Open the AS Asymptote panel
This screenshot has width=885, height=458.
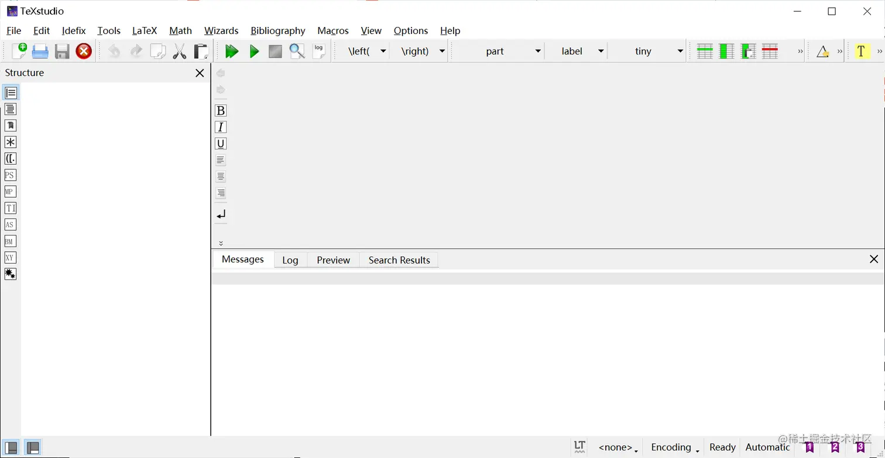(x=11, y=224)
